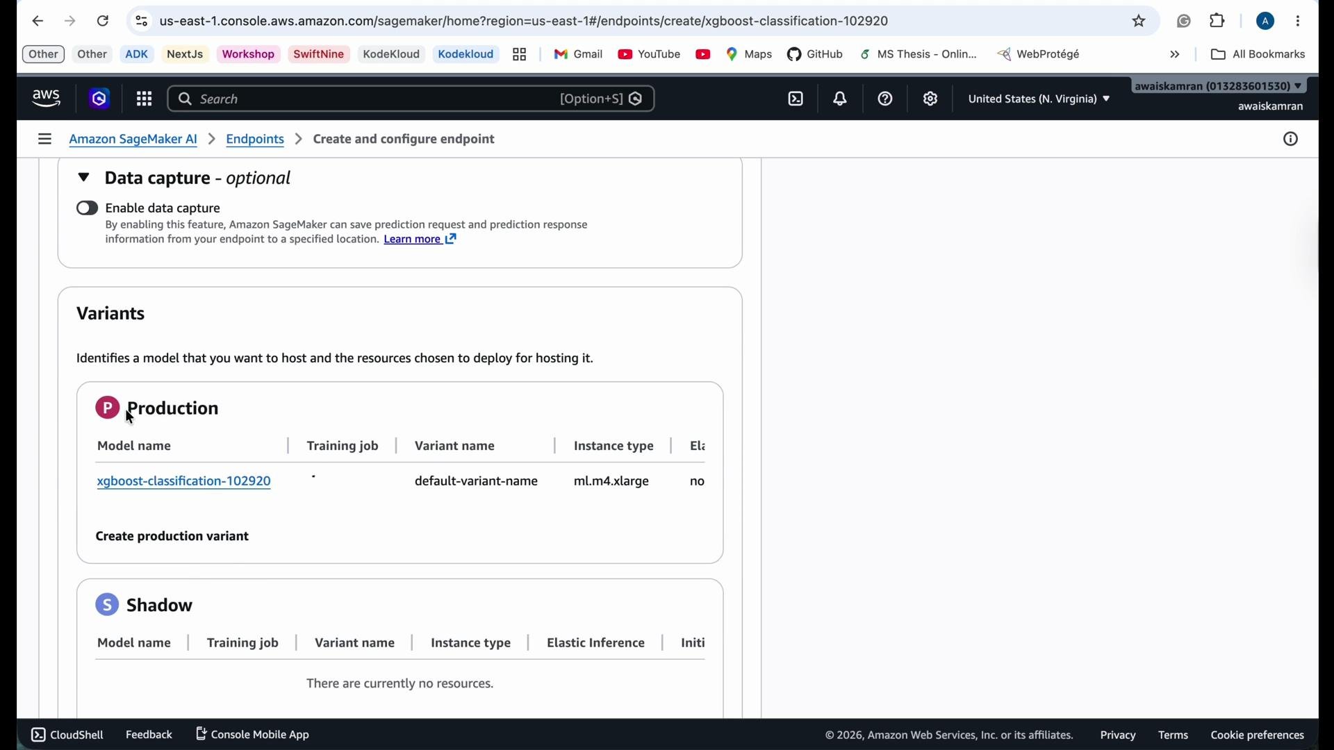Viewport: 1334px width, 750px height.
Task: Open AWS help question mark icon
Action: (x=886, y=99)
